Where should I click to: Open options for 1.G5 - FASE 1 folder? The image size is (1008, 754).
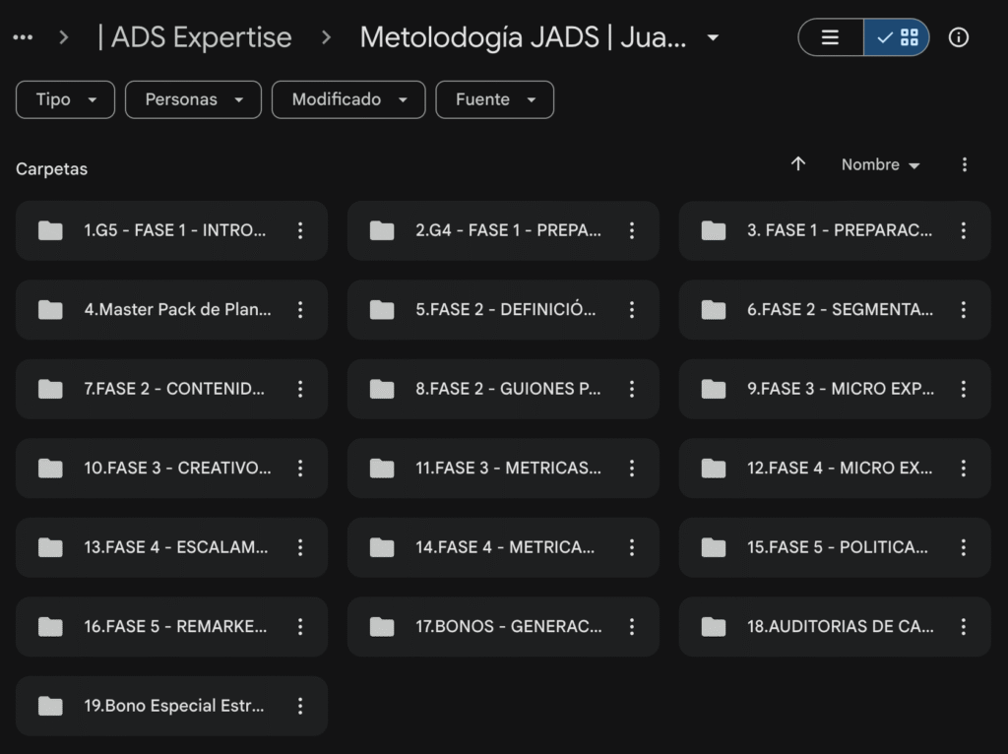tap(300, 230)
